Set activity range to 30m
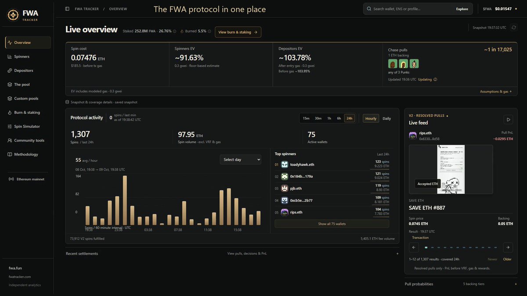 318,118
